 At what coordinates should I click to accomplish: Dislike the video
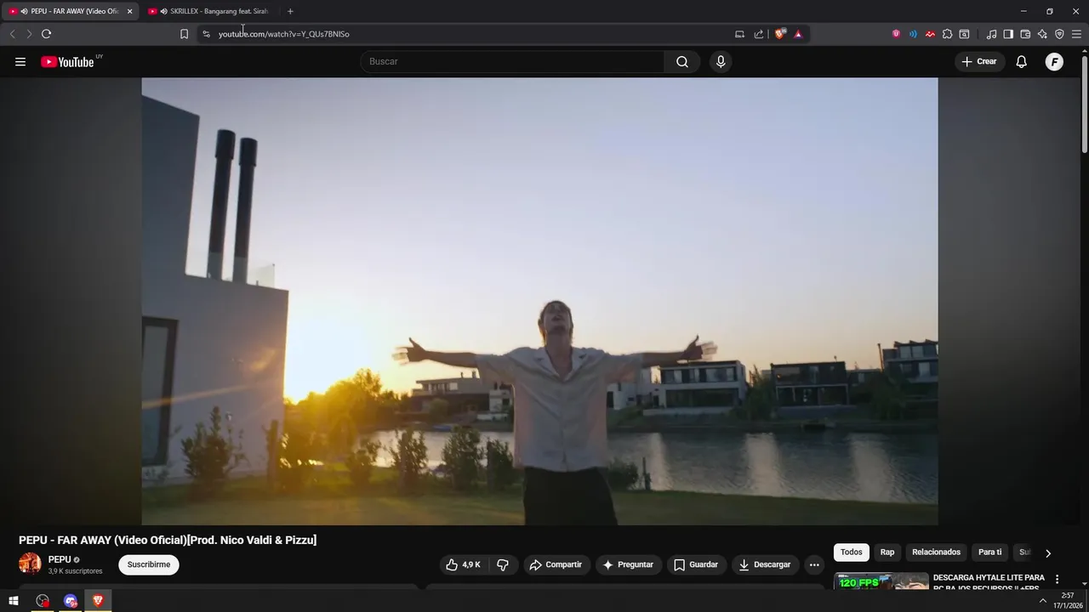503,564
